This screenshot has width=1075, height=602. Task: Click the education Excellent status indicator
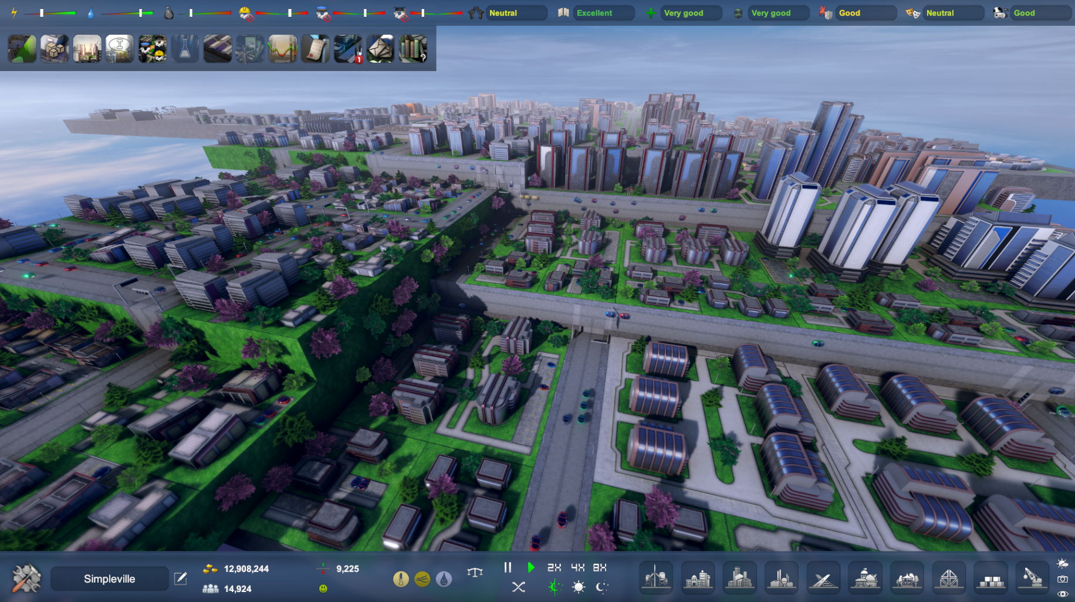[x=604, y=13]
